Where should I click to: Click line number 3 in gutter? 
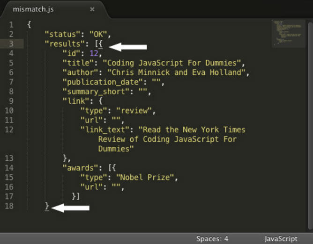11,43
